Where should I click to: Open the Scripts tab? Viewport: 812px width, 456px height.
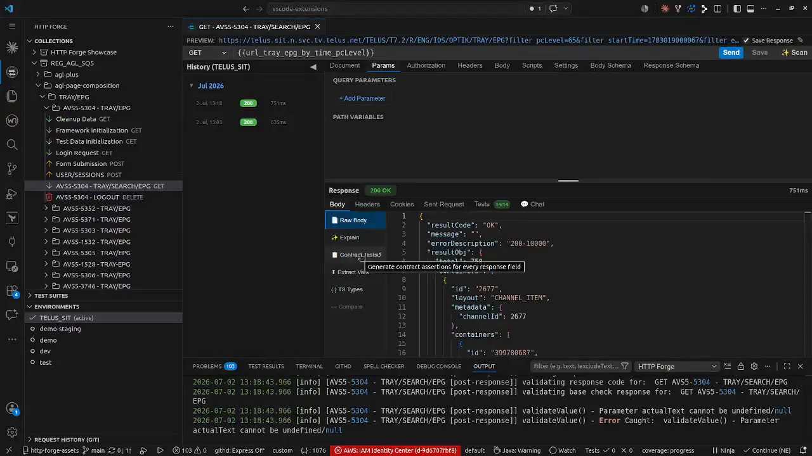click(x=532, y=65)
